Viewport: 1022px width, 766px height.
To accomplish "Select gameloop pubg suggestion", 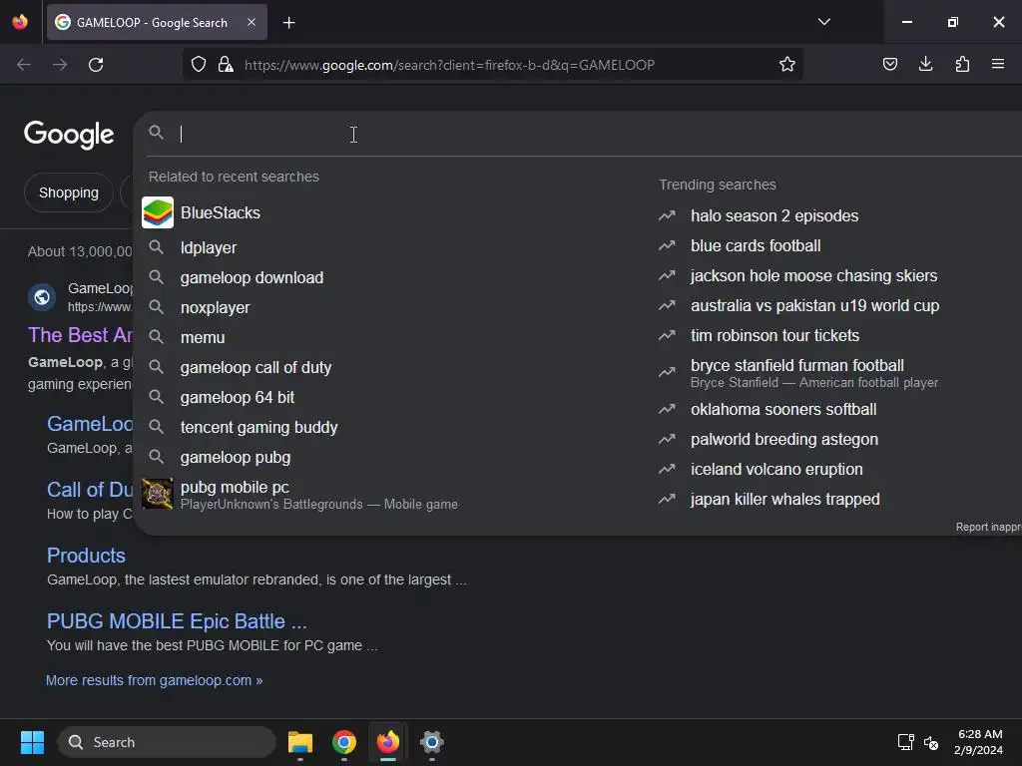I will click(236, 458).
